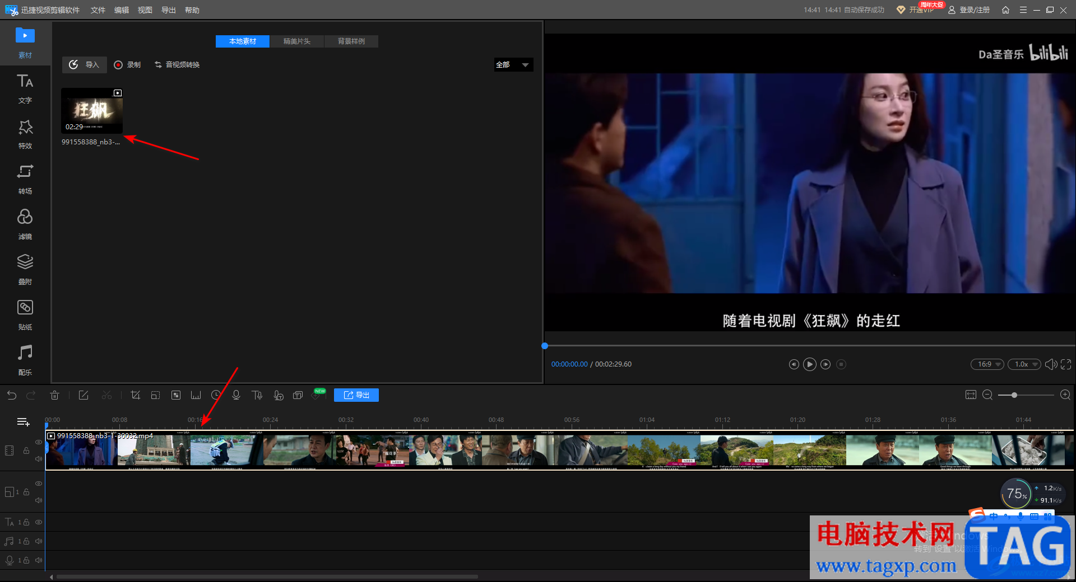The image size is (1076, 582).
Task: Switch to the 精美片头 tab
Action: [x=297, y=41]
